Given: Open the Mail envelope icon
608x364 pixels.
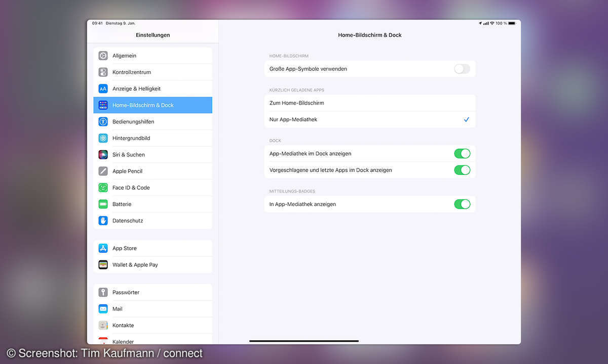Looking at the screenshot, I should pos(103,309).
